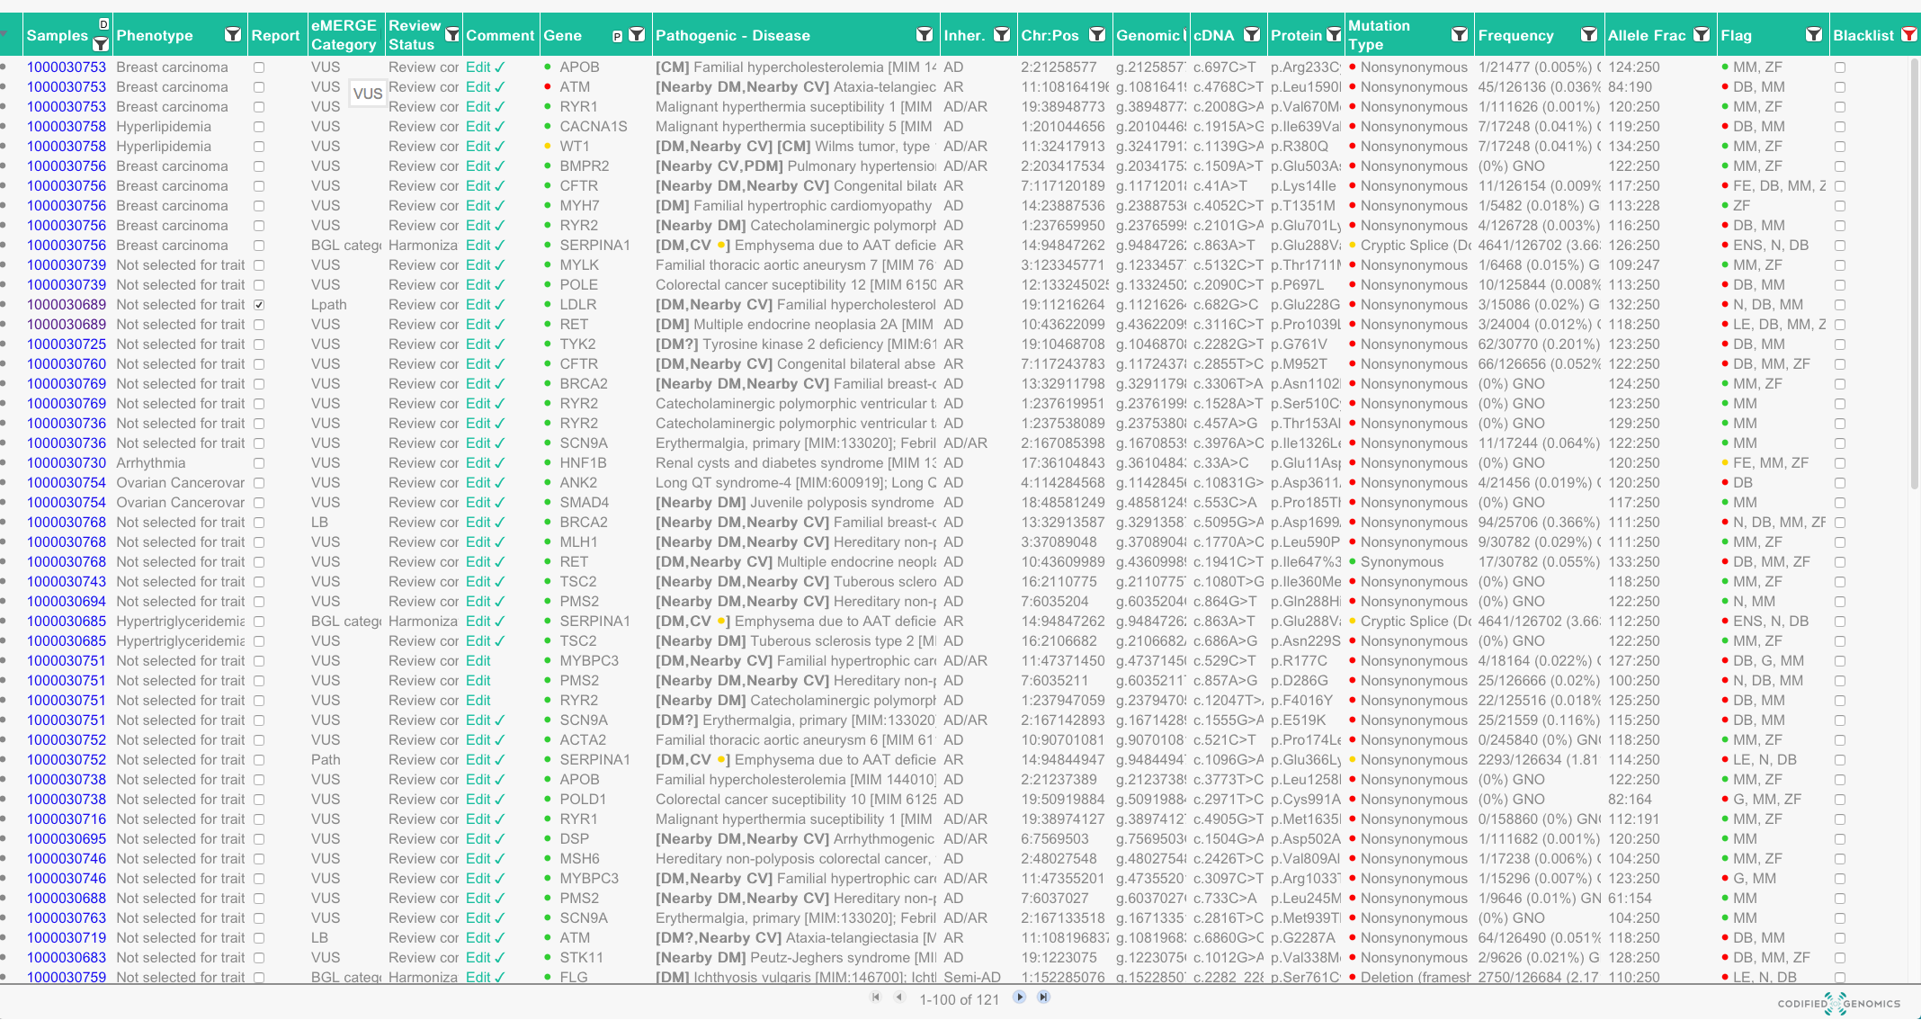Tick the Blacklist checkbox for APOB row
The image size is (1921, 1020).
(1840, 67)
